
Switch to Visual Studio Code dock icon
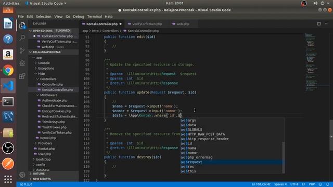(8, 86)
